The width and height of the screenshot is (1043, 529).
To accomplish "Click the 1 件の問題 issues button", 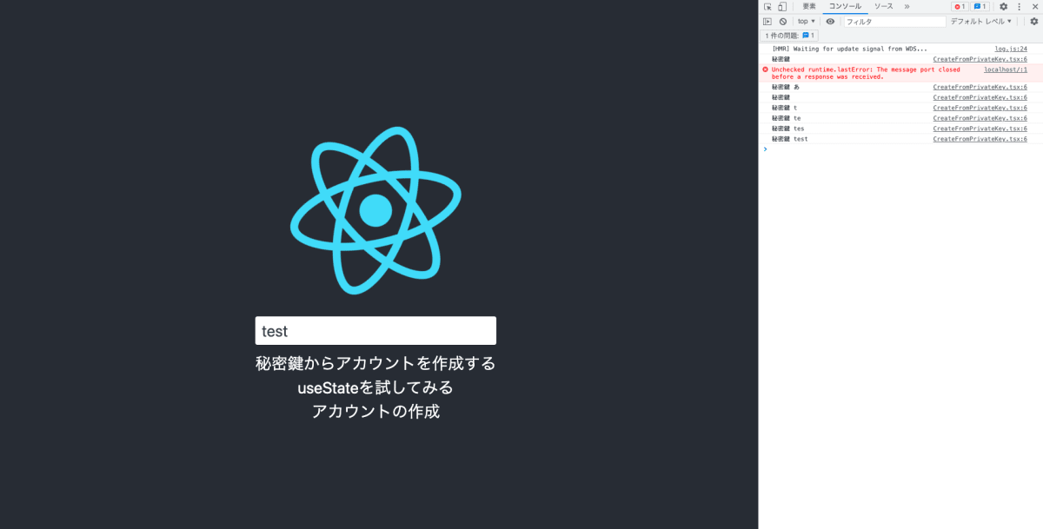I will 789,36.
